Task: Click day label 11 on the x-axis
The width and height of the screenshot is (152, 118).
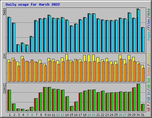Action: 53,115
